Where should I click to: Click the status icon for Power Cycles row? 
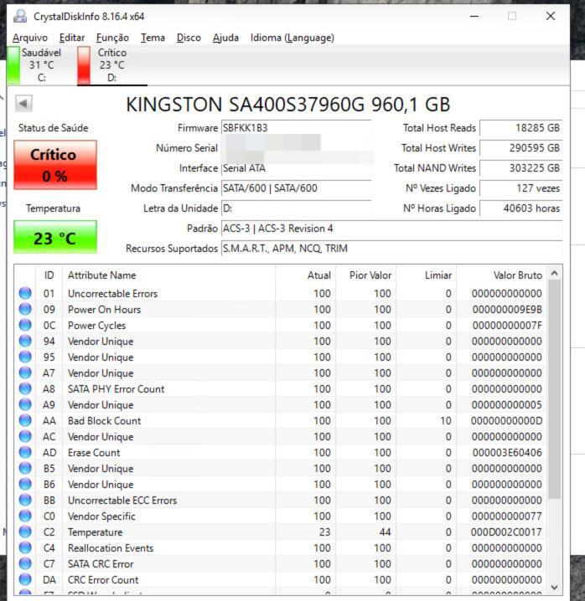(x=25, y=325)
